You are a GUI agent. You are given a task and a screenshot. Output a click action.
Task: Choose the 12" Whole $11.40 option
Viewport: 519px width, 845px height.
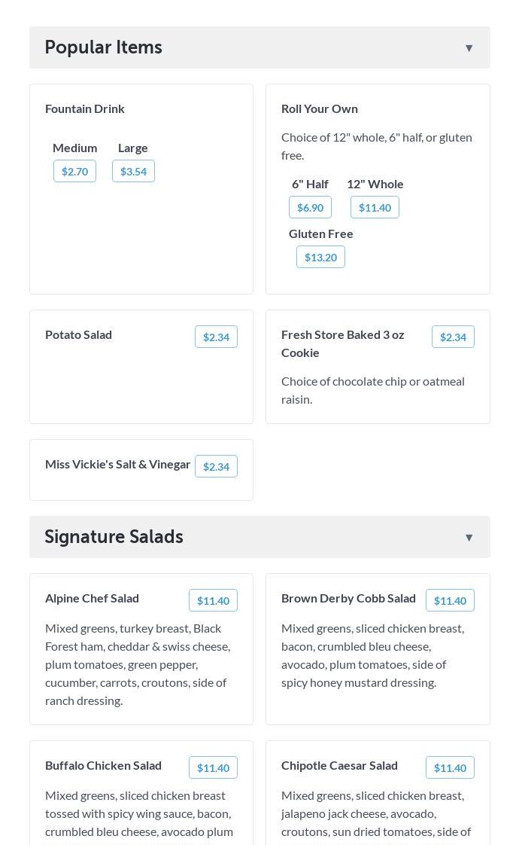click(375, 208)
